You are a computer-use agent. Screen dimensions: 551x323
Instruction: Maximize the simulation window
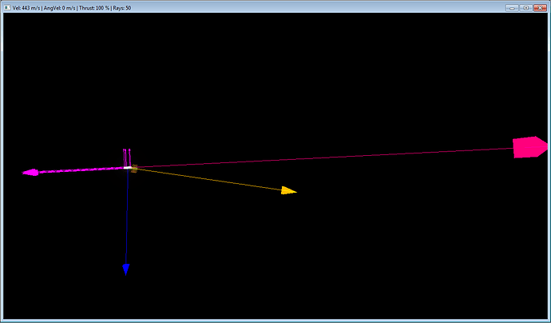pos(526,7)
